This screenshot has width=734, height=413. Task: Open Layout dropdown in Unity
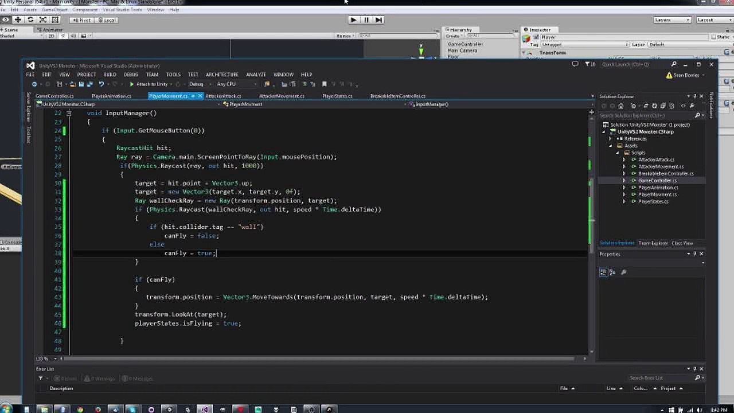click(x=713, y=20)
